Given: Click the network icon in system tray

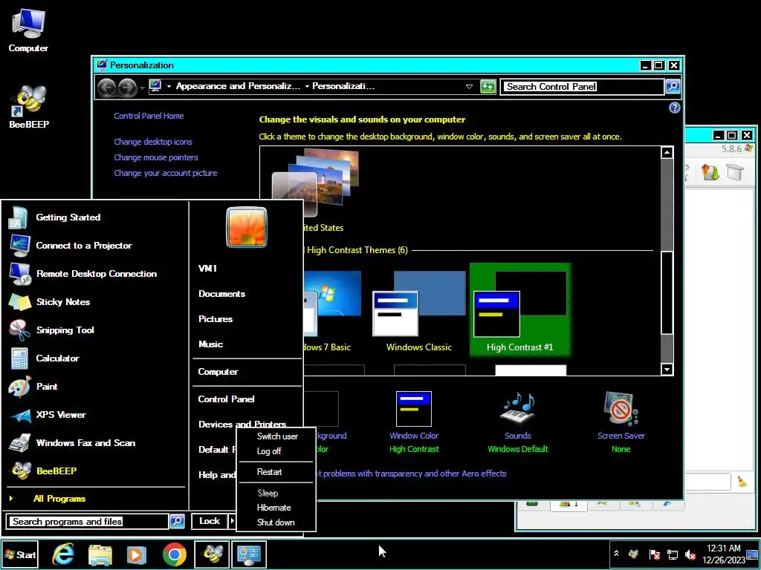Looking at the screenshot, I should pos(672,554).
